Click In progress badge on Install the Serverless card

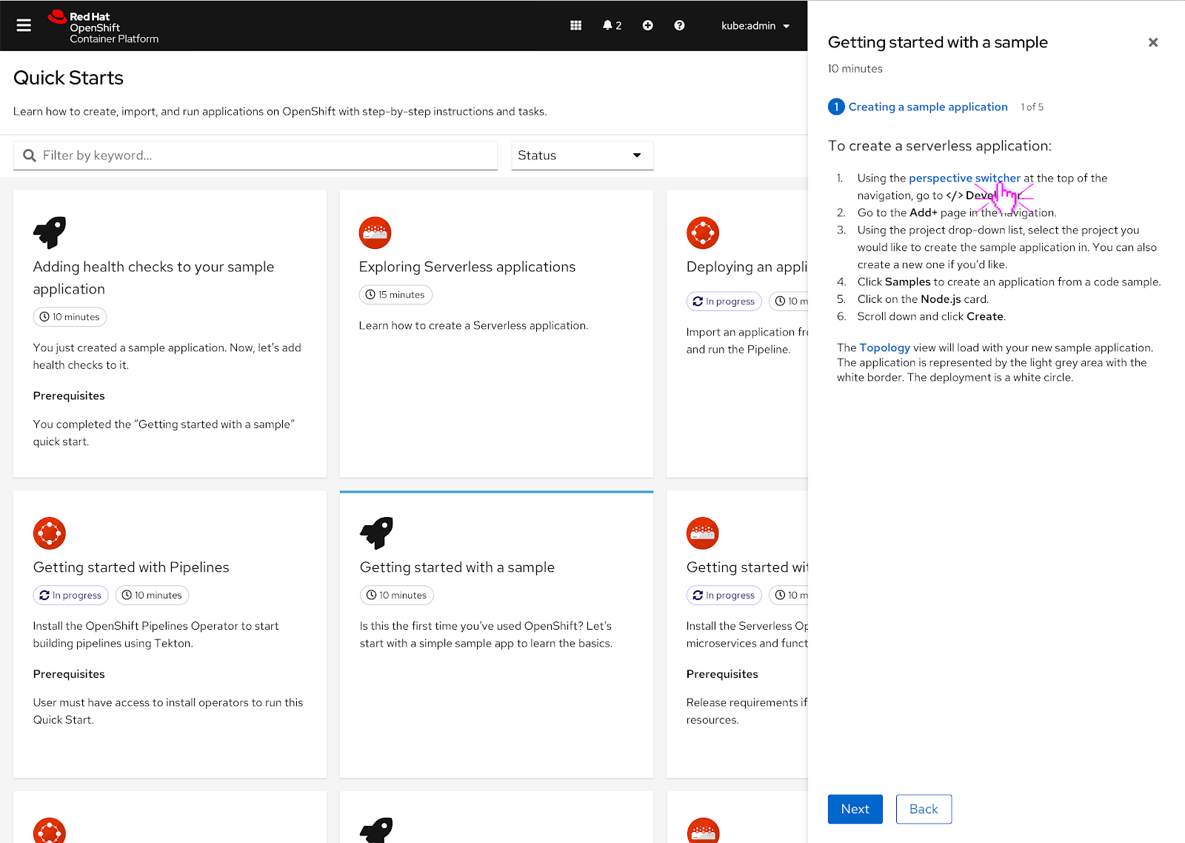point(724,596)
